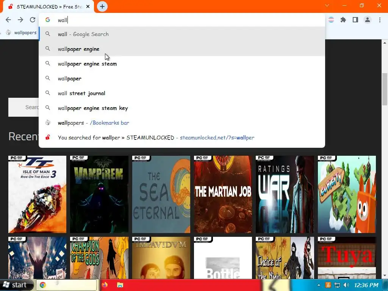Viewport: 388px width, 291px height.
Task: Click the orange tray notification icon
Action: click(328, 285)
